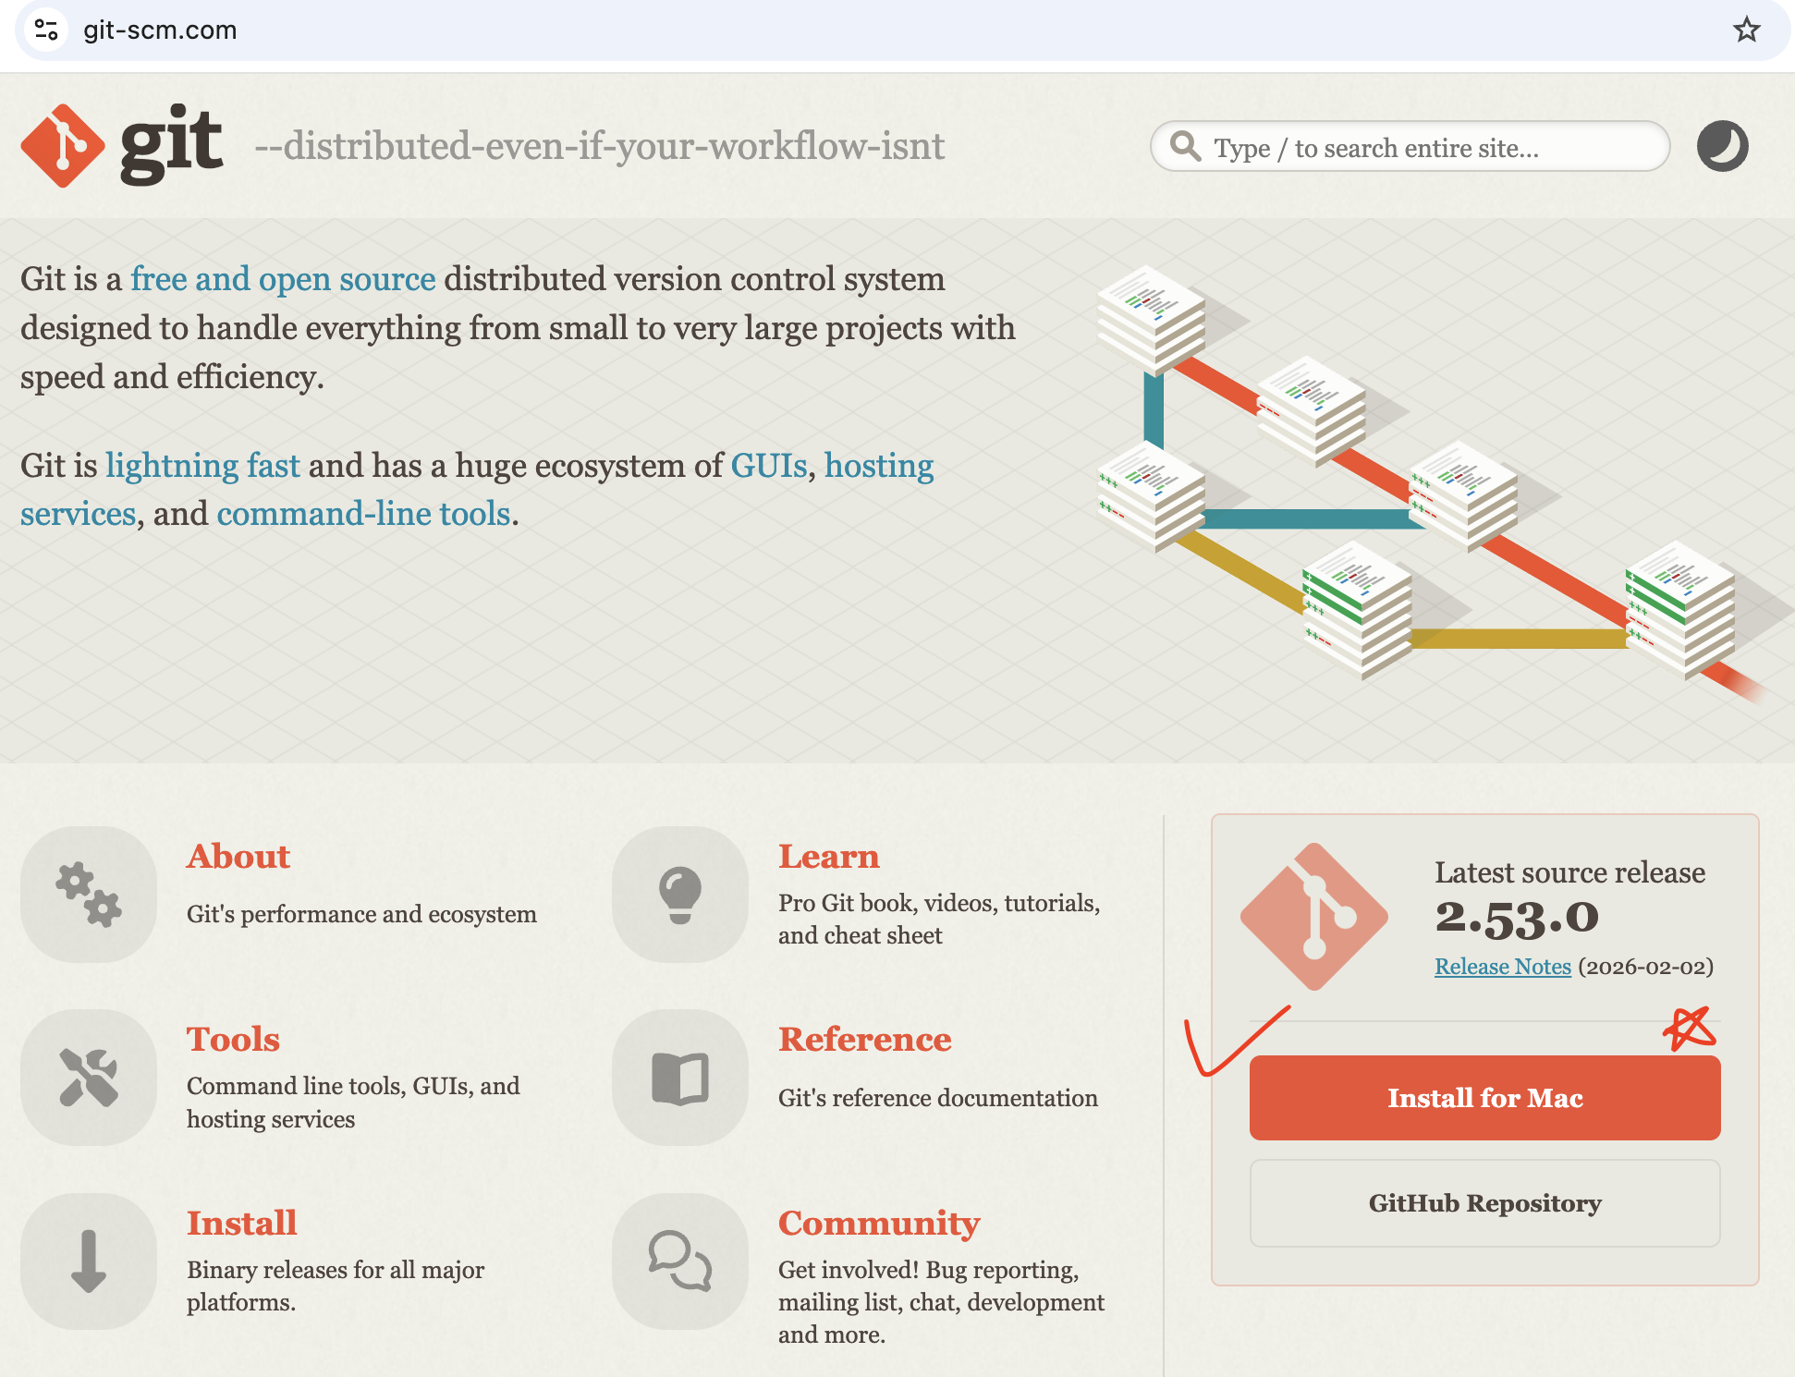
Task: Open the GitHub Repository button
Action: (x=1484, y=1203)
